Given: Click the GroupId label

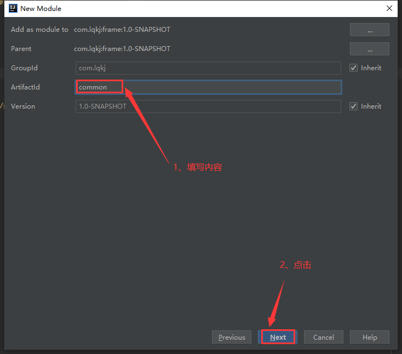Looking at the screenshot, I should point(24,68).
